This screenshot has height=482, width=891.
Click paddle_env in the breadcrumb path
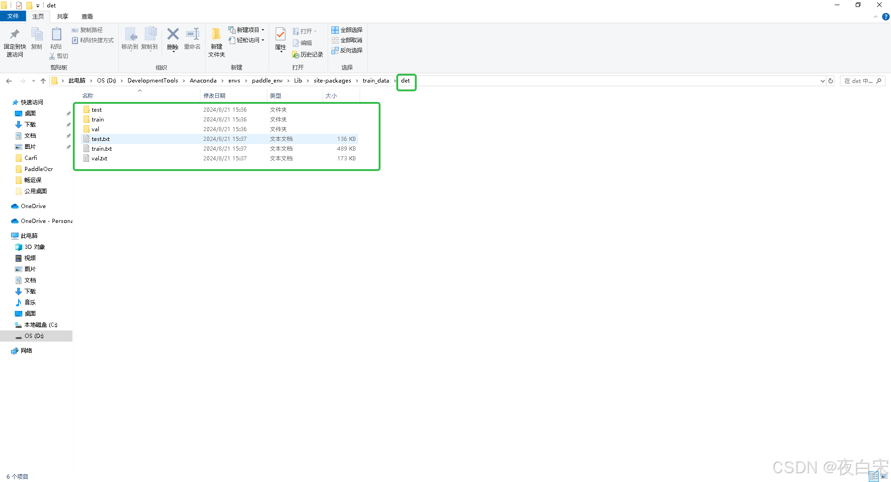[x=267, y=81]
